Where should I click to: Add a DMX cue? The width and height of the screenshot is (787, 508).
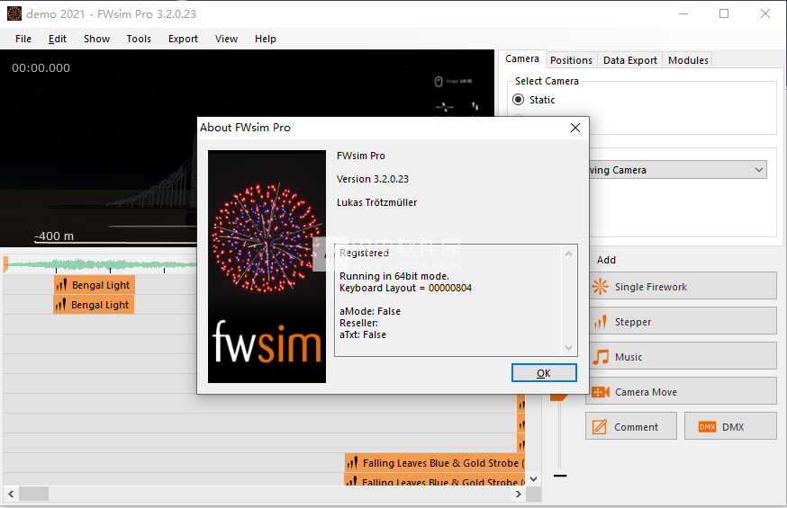coord(731,427)
